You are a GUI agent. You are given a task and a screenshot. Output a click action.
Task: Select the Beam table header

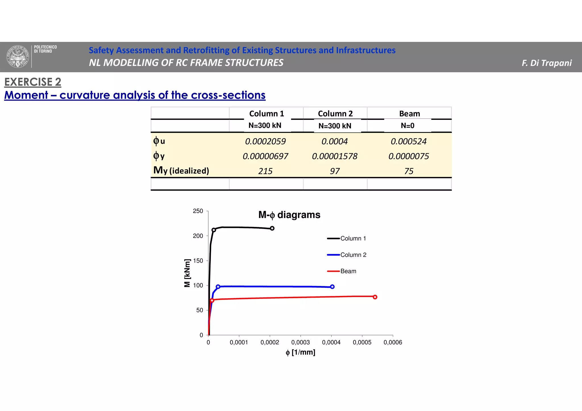tap(409, 114)
